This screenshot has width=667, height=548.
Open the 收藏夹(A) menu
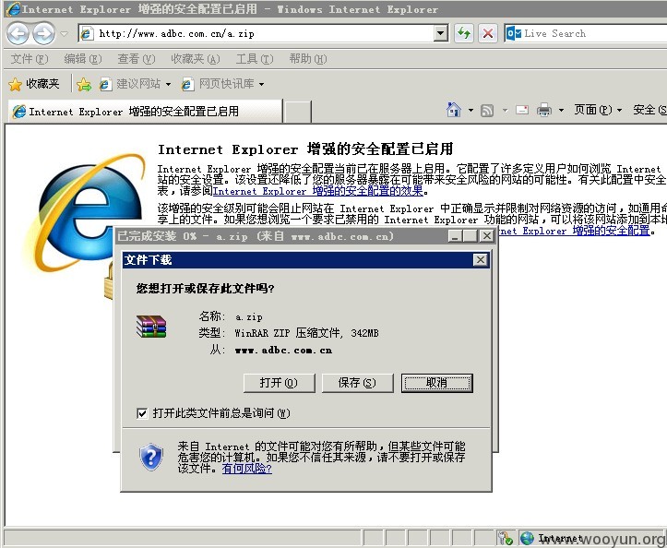pyautogui.click(x=196, y=59)
